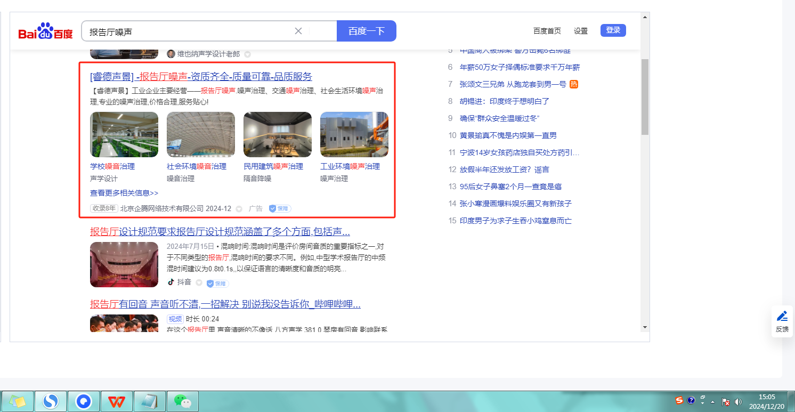
Task: Open the 学校噪音治理 thumbnail image
Action: point(124,134)
